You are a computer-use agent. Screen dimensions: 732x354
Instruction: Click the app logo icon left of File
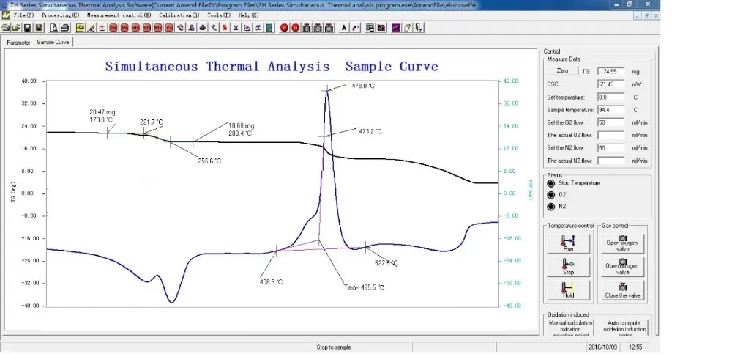6,15
